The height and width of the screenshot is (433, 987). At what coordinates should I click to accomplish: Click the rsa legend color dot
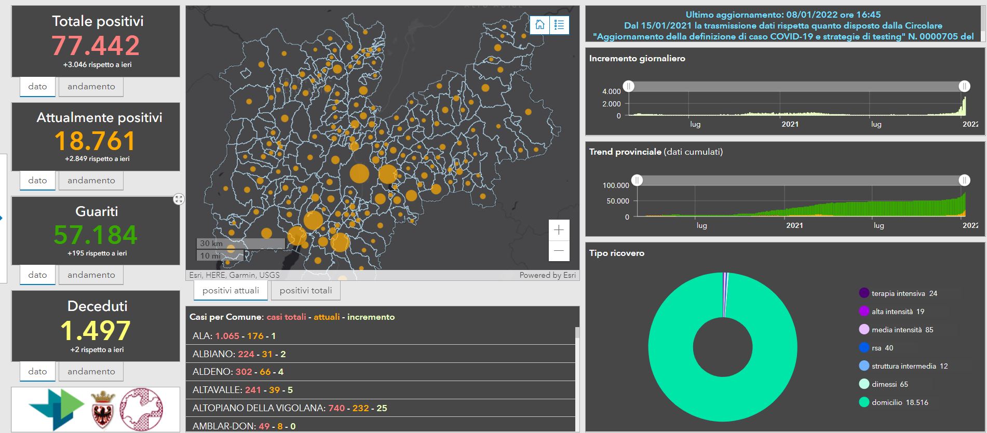864,348
